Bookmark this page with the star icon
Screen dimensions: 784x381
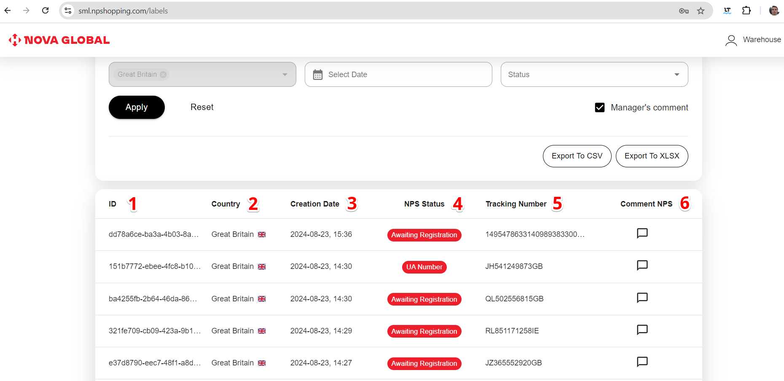click(x=701, y=11)
